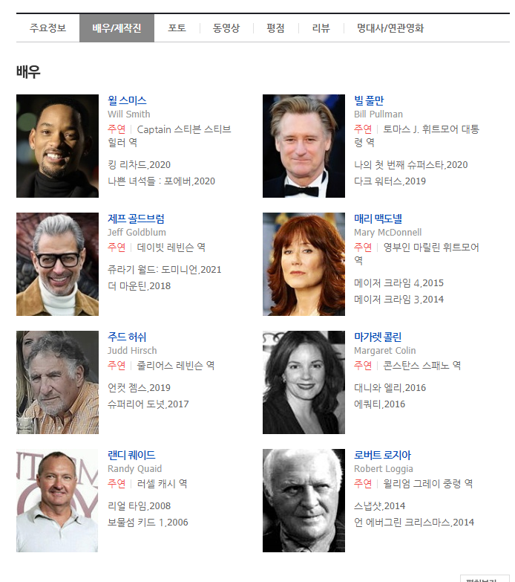This screenshot has width=515, height=582.
Task: Open the 동영상 tab
Action: [226, 28]
